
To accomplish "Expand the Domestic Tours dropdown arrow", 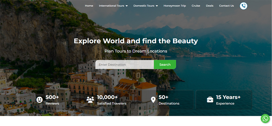I will [157, 6].
